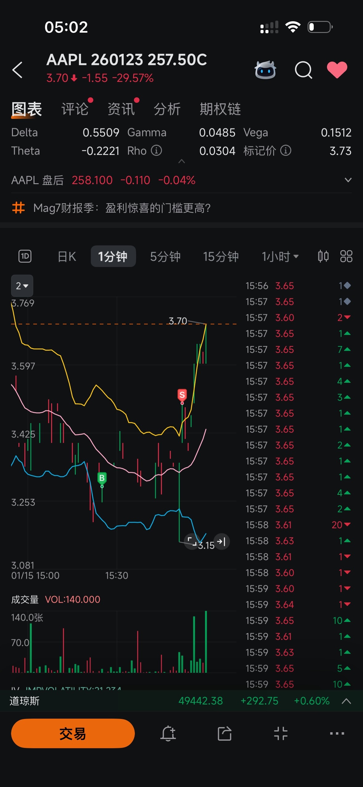Share the quote with the share icon
This screenshot has height=787, width=363.
[224, 733]
